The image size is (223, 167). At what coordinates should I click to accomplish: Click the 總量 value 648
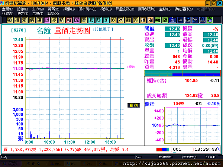pyautogui.click(x=176, y=56)
